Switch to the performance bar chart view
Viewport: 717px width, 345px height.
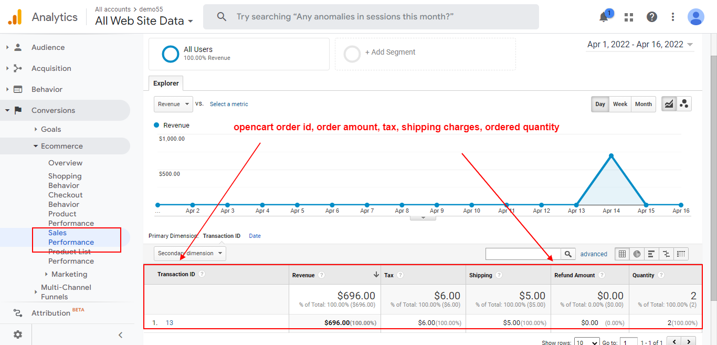(x=651, y=254)
